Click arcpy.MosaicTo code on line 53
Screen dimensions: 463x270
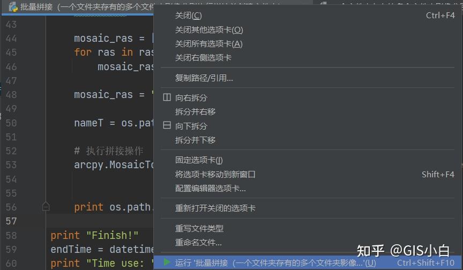[x=114, y=164]
